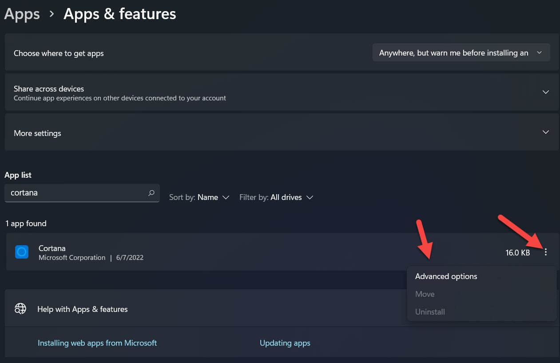Open the Sort by Name dropdown
This screenshot has height=363, width=560.
(199, 197)
